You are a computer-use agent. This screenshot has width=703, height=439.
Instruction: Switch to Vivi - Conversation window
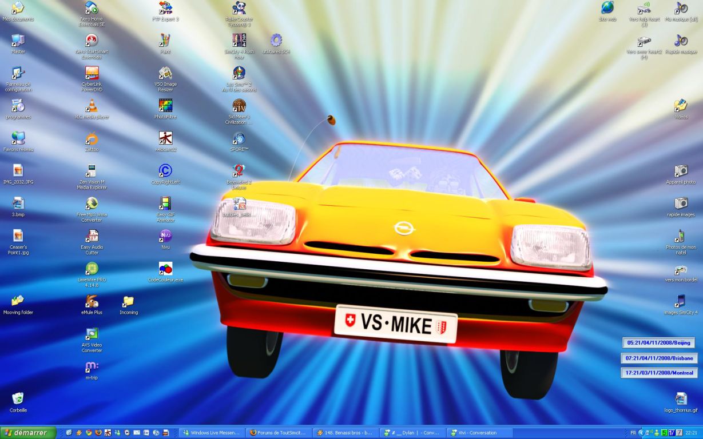pyautogui.click(x=480, y=433)
